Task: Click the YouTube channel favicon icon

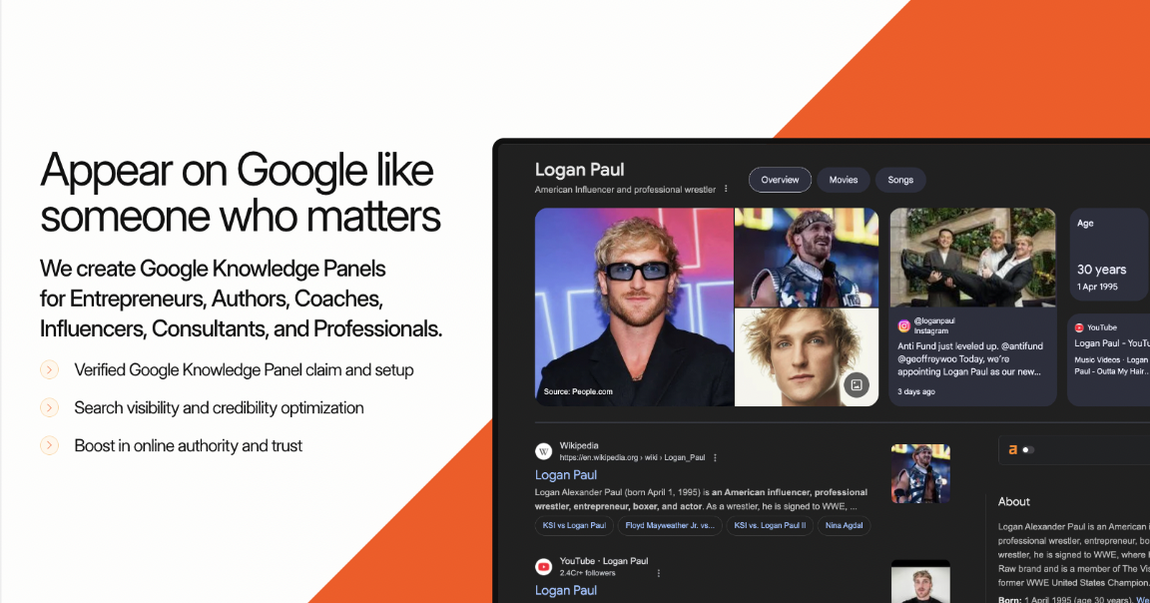Action: click(x=543, y=566)
